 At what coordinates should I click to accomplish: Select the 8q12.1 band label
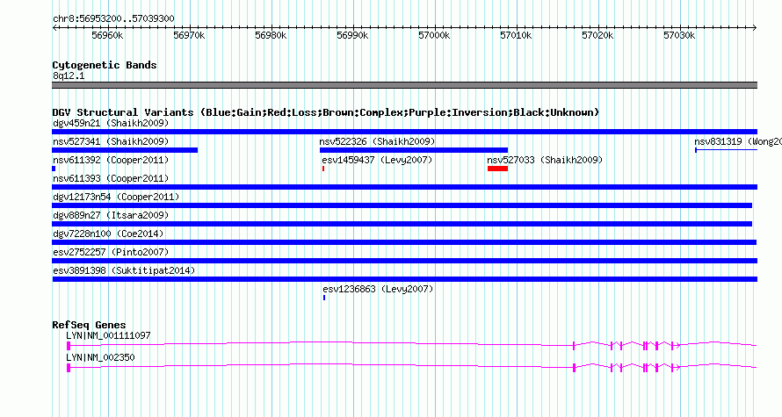click(x=69, y=75)
